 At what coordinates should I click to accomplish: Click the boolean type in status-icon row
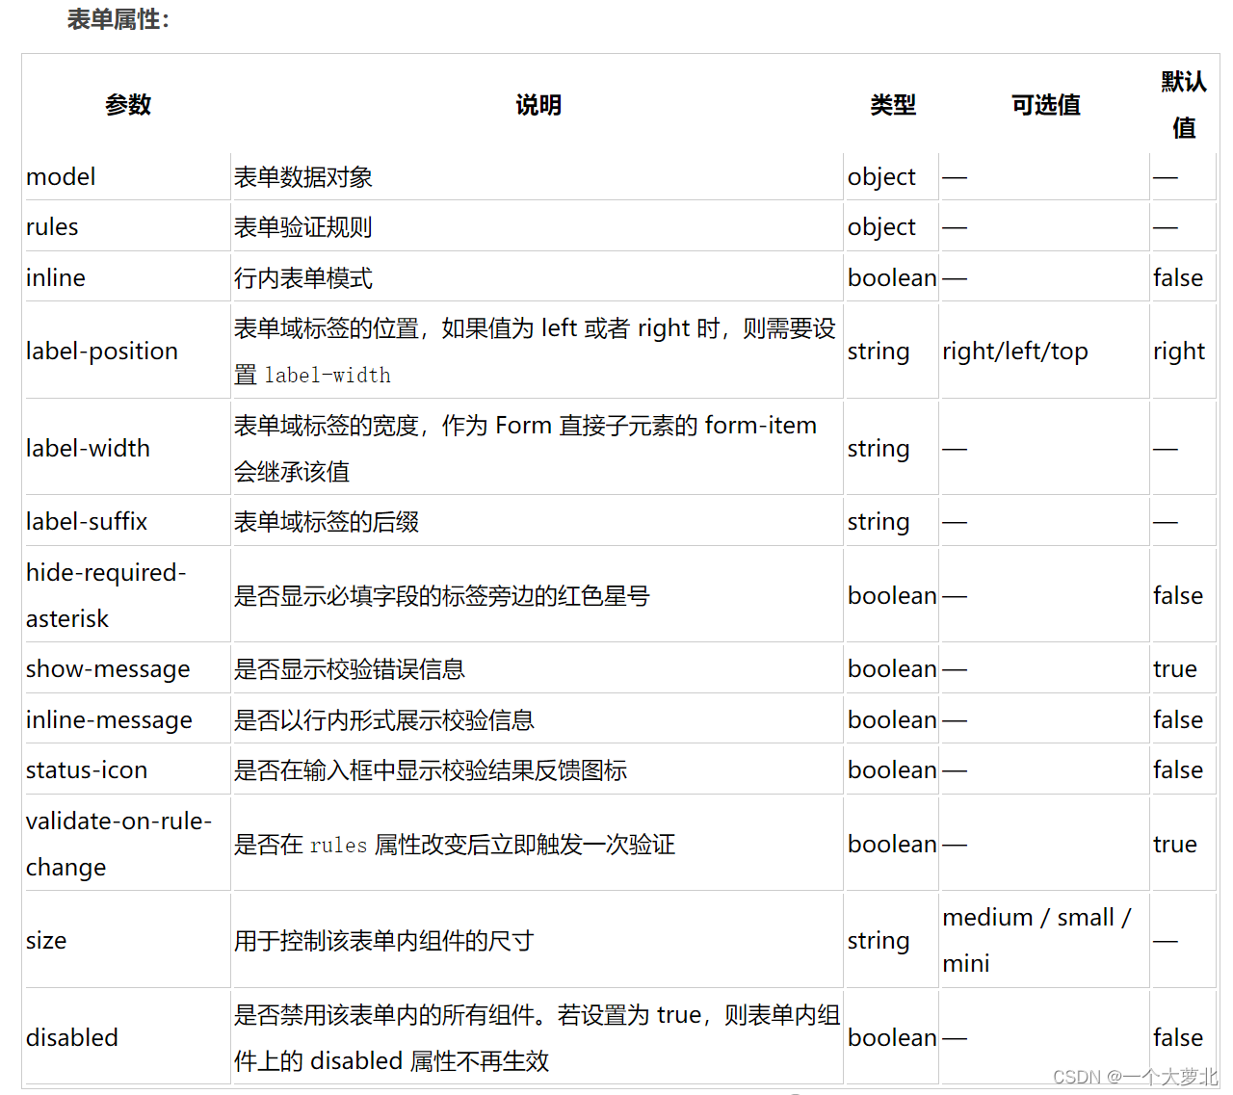point(892,770)
